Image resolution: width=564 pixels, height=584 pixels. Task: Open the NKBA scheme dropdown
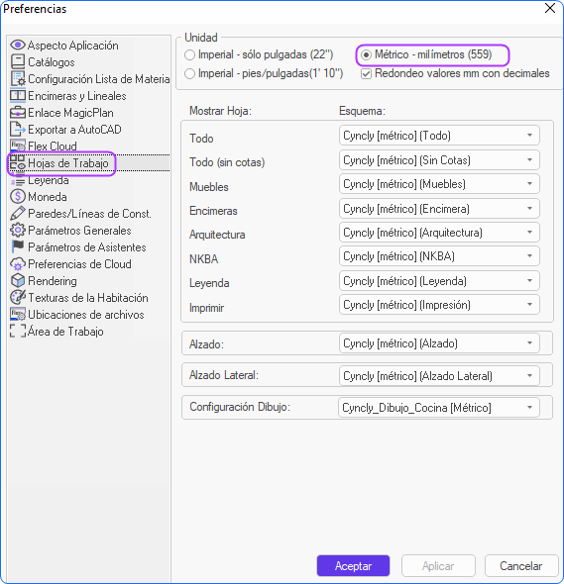coord(439,256)
